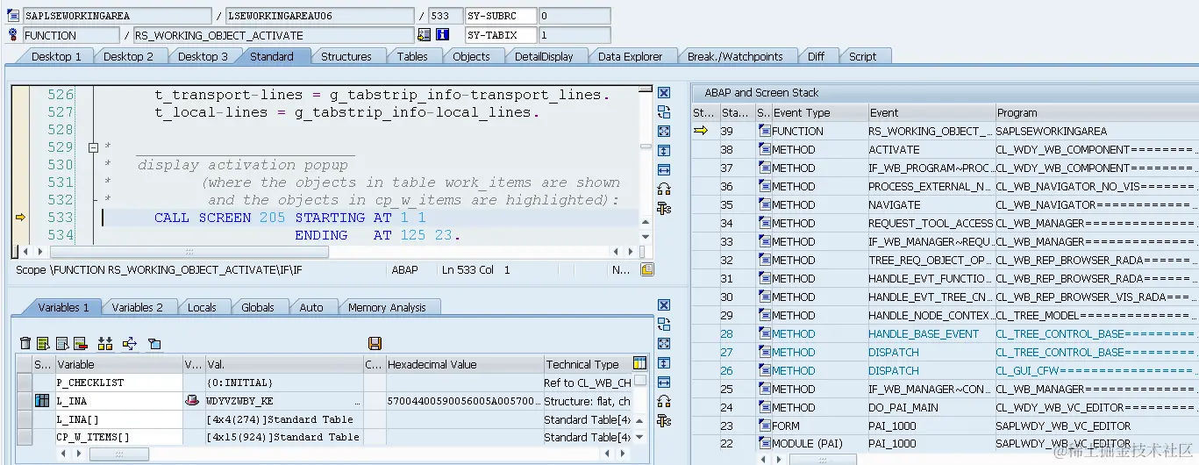The width and height of the screenshot is (1199, 465).
Task: Click the Technical Type column header
Action: point(586,364)
